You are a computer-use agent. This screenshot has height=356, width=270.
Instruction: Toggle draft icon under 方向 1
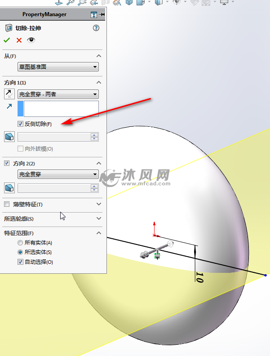9,137
